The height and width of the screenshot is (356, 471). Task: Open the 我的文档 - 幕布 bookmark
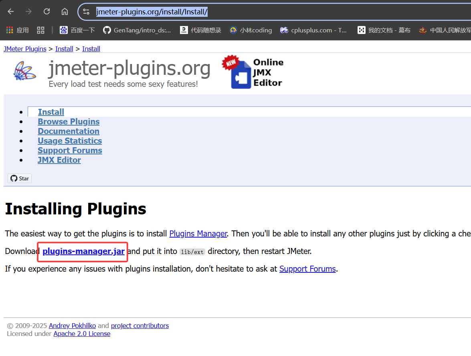(x=384, y=30)
